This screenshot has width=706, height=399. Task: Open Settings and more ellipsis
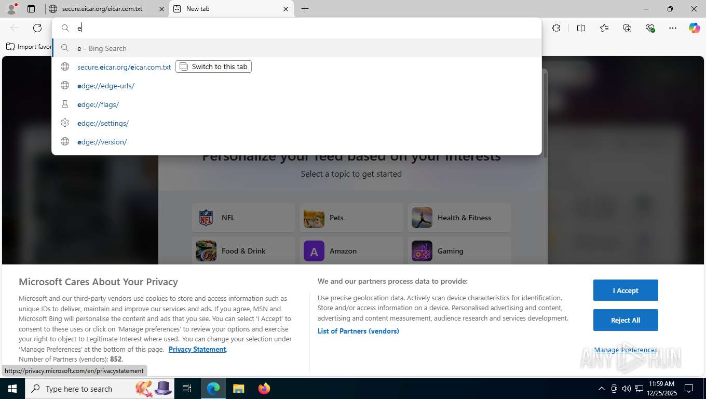pos(673,28)
